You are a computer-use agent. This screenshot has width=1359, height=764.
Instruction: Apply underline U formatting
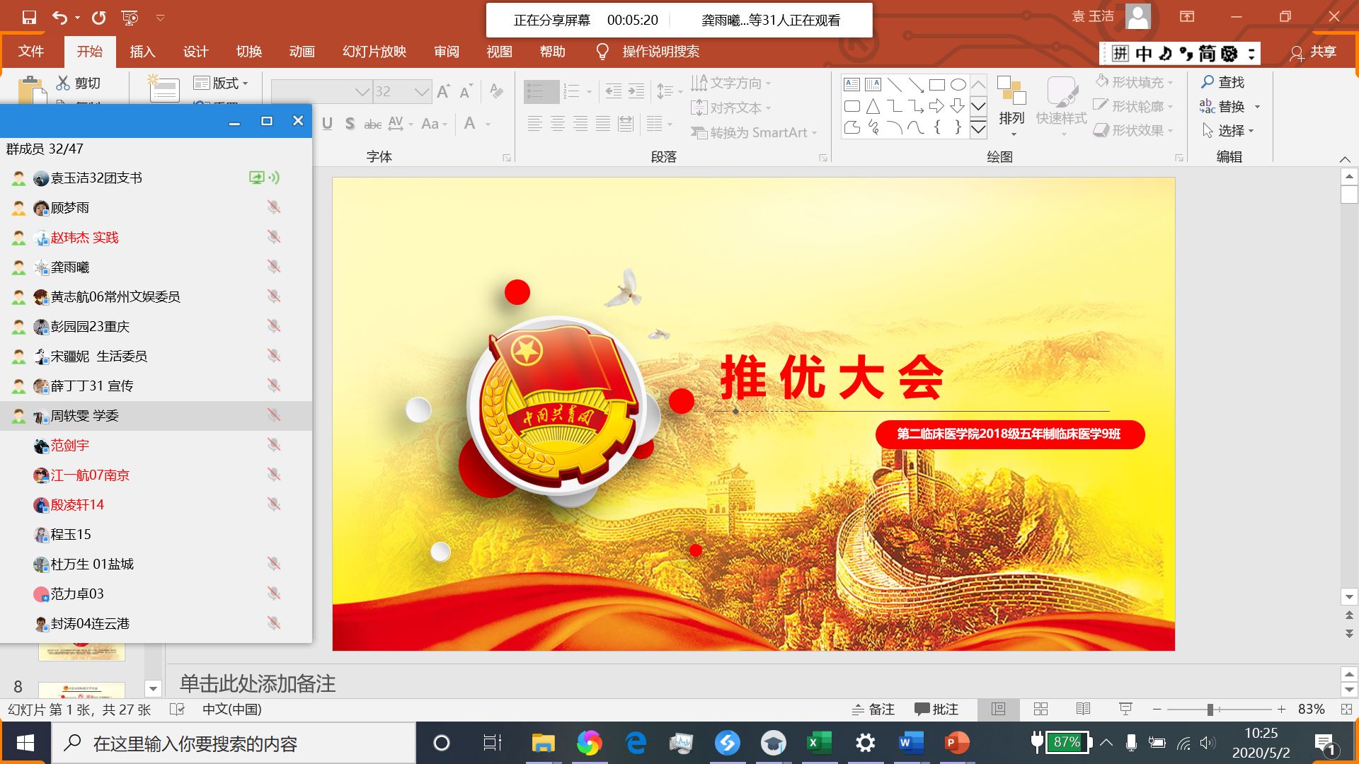[x=327, y=124]
